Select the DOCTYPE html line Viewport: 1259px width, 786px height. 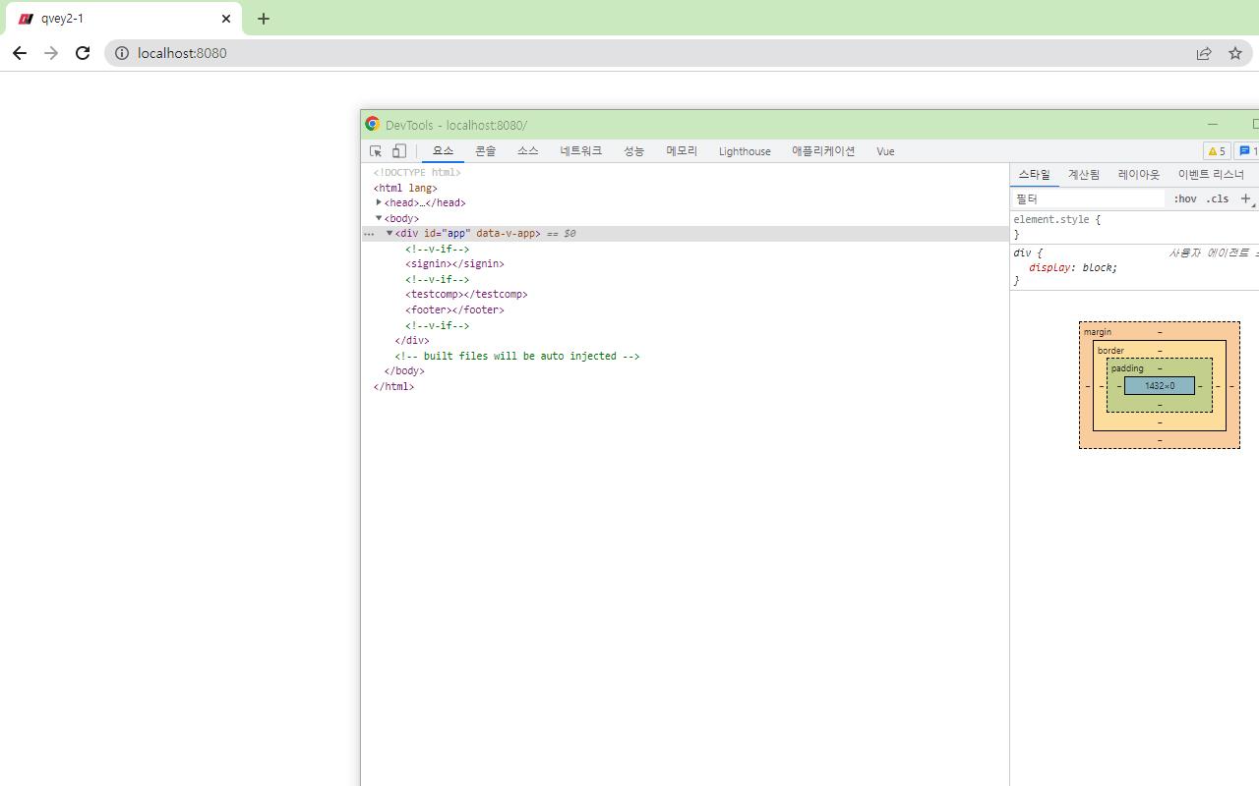pos(686,173)
